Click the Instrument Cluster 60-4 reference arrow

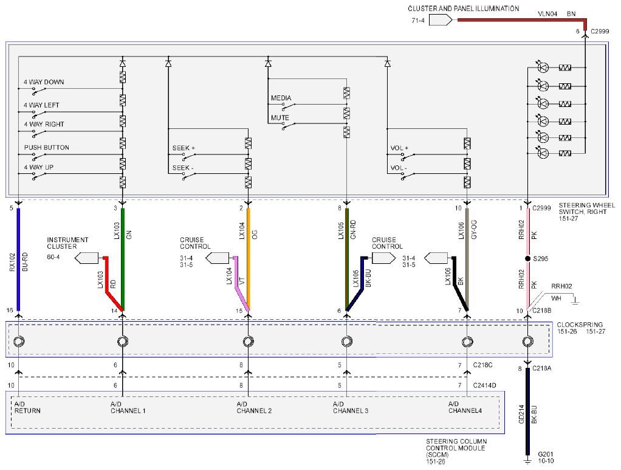click(86, 258)
